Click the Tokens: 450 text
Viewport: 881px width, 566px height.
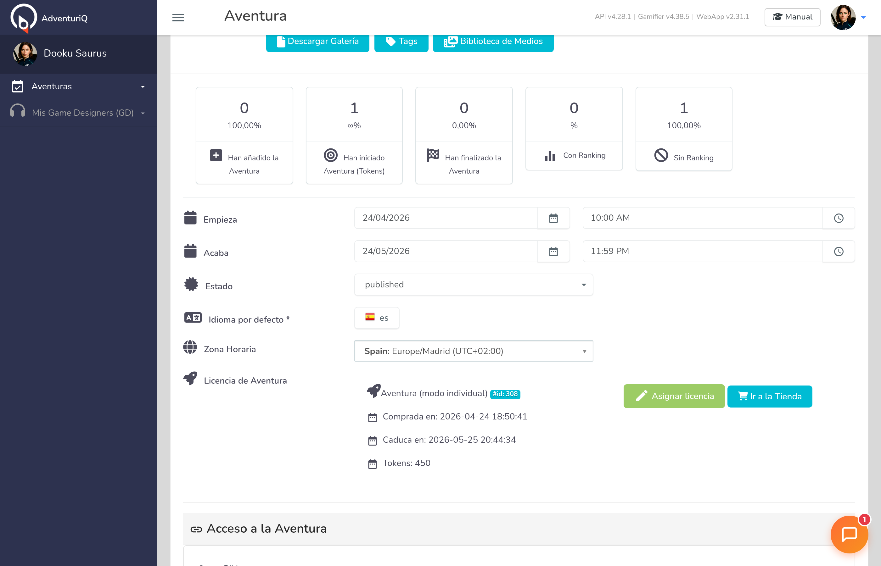pyautogui.click(x=406, y=463)
